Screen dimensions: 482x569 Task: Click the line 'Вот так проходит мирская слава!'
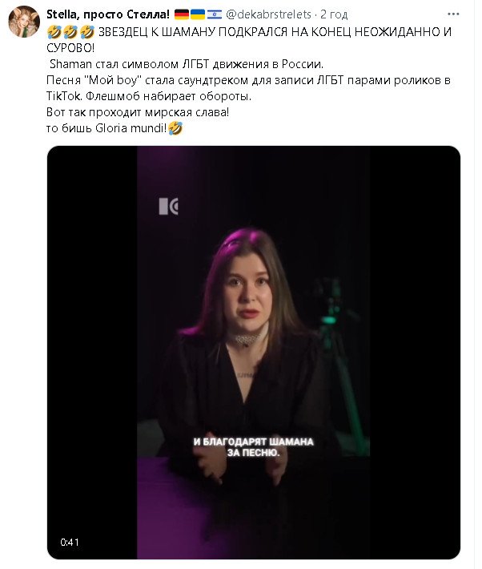point(138,112)
